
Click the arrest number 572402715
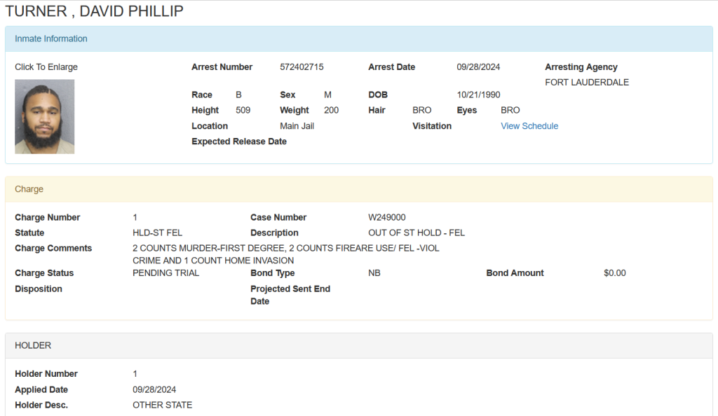click(x=302, y=67)
